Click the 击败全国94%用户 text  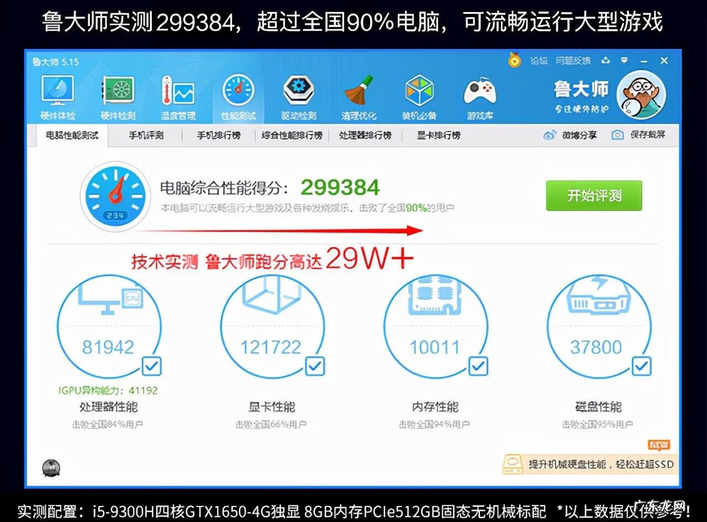(x=435, y=424)
